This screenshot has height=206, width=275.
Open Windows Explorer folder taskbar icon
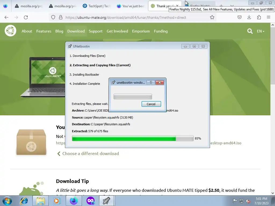41,201
